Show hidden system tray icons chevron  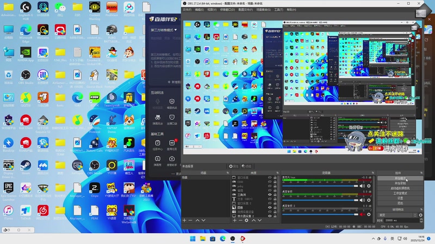click(373, 239)
